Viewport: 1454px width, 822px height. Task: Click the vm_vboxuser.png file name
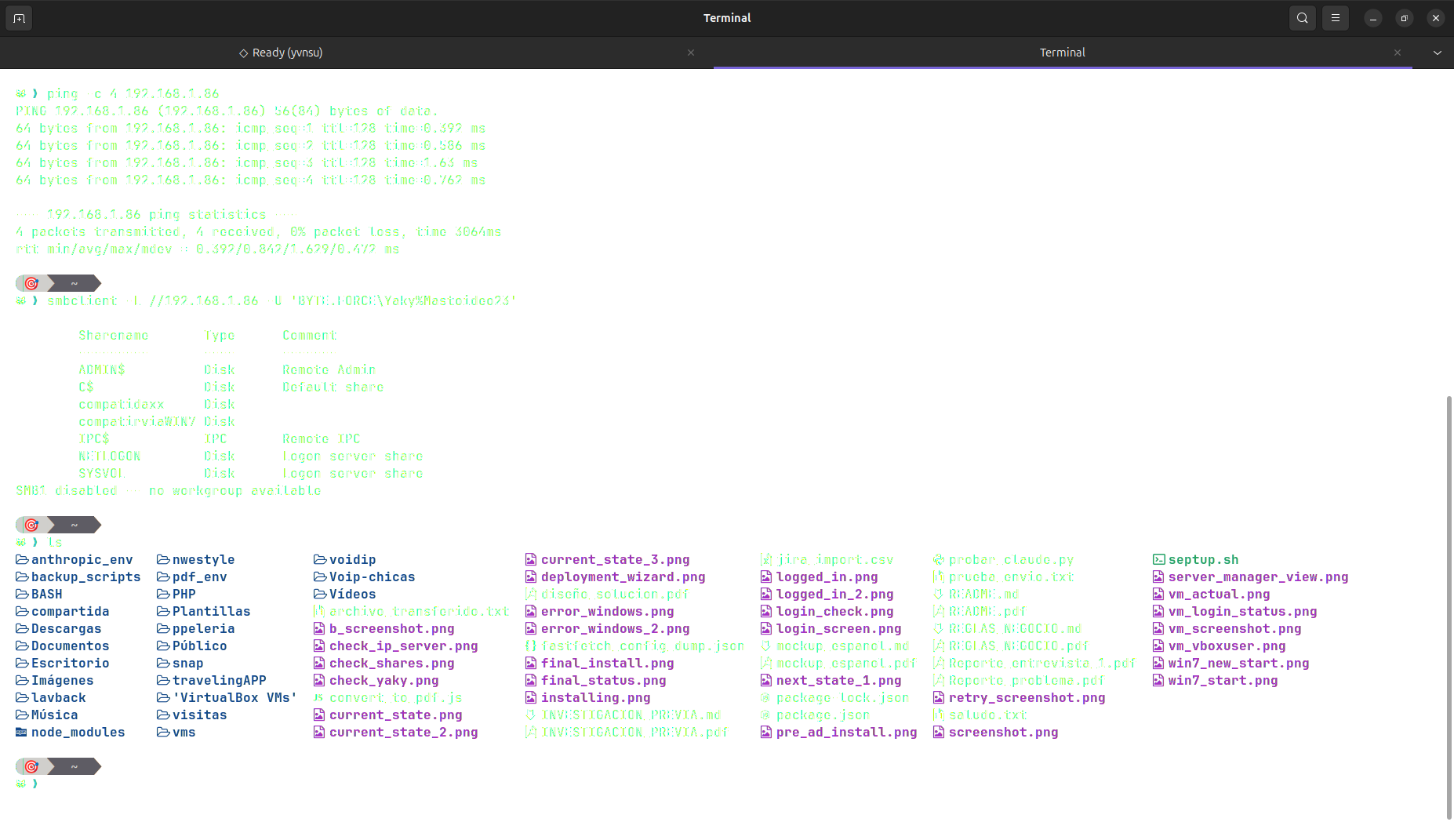tap(1227, 646)
